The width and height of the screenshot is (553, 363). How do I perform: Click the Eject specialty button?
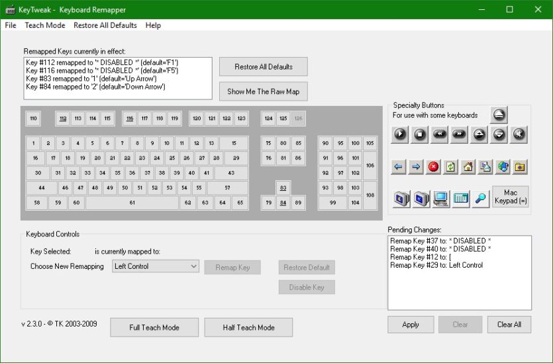click(499, 115)
